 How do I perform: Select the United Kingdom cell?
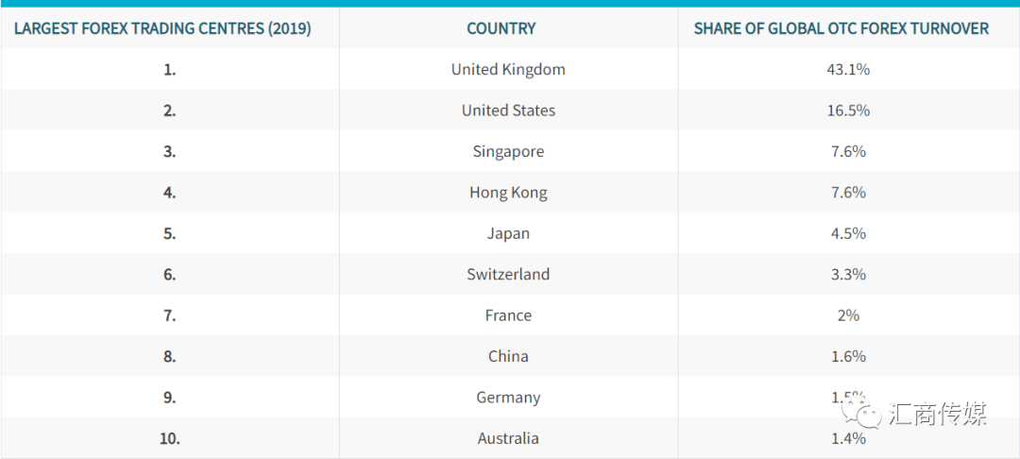tap(509, 69)
